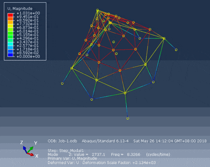Click 'Deformation Scale Factor: +2.134e+03' text
210x167 pixels.
coord(119,163)
